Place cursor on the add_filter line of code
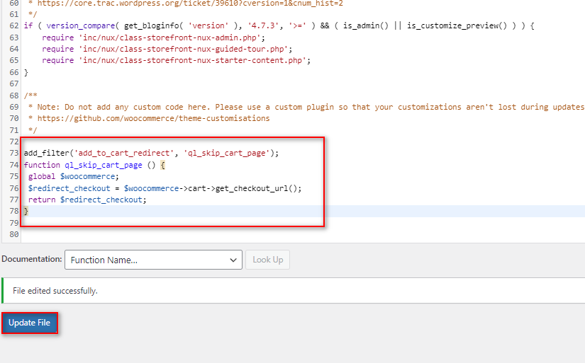The image size is (585, 363). (151, 153)
